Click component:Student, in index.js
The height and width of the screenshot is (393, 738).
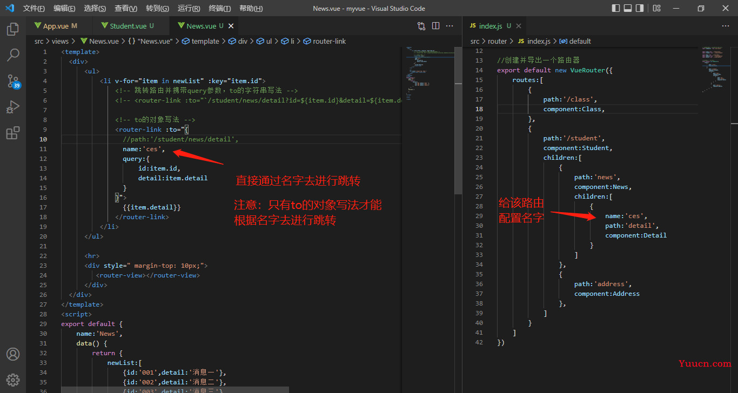(578, 148)
